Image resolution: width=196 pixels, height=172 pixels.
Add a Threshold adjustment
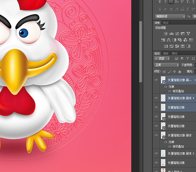177,46
